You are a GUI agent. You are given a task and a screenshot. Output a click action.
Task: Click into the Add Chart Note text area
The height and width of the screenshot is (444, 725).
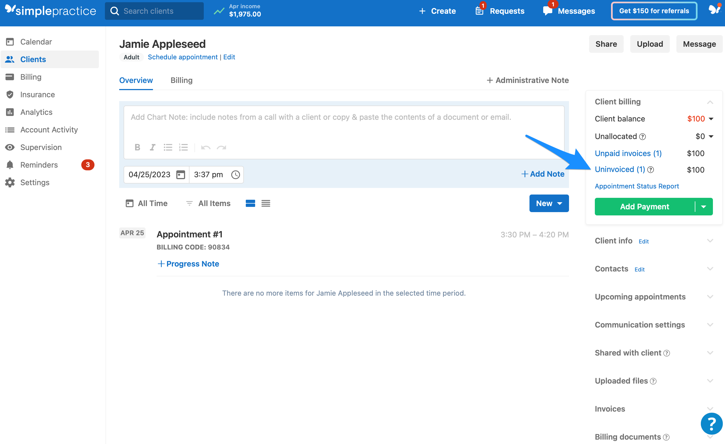(x=344, y=124)
